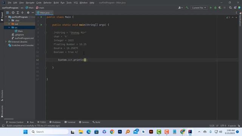Screen dimensions: 242x136
Task: Open the VCS menu
Action: click(76, 3)
